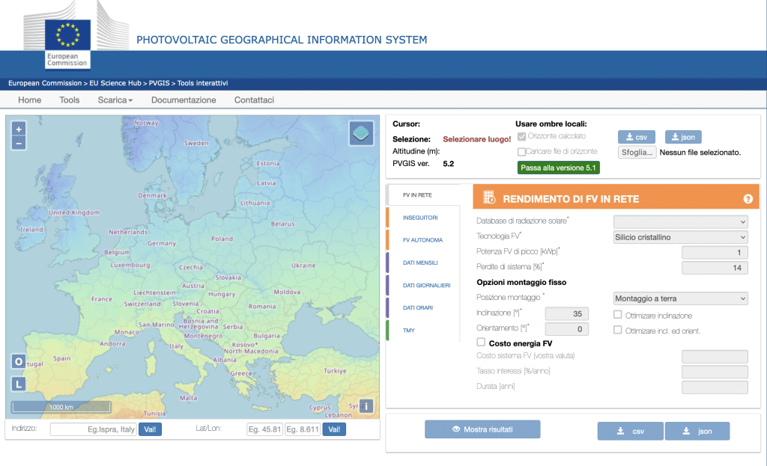Click the page title Photovoltaic Geographical Information System
This screenshot has width=767, height=466.
(282, 40)
